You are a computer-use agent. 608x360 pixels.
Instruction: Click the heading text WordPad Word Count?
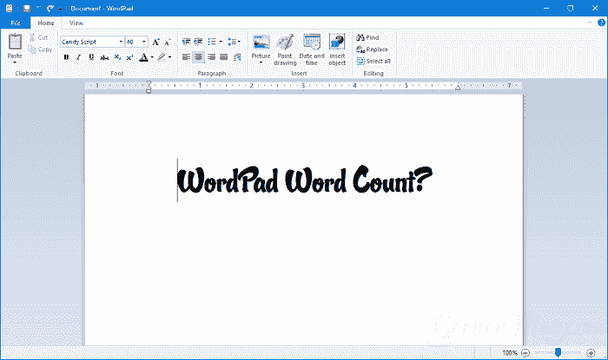(x=305, y=180)
